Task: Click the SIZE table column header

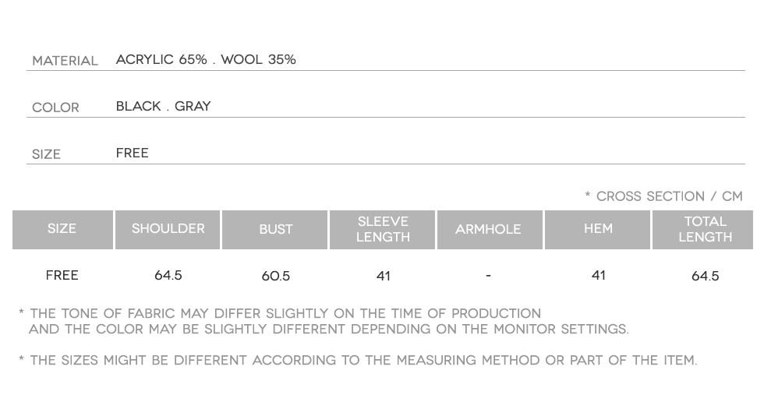Action: coord(62,229)
